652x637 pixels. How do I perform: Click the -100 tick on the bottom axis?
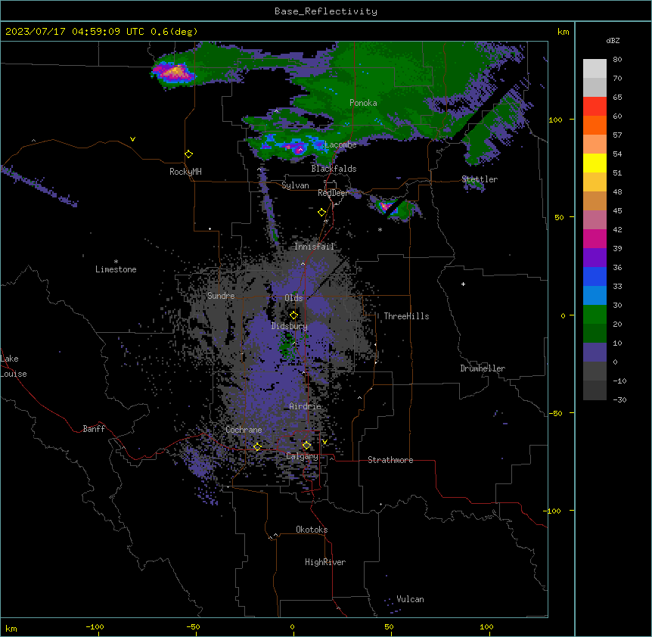point(95,627)
